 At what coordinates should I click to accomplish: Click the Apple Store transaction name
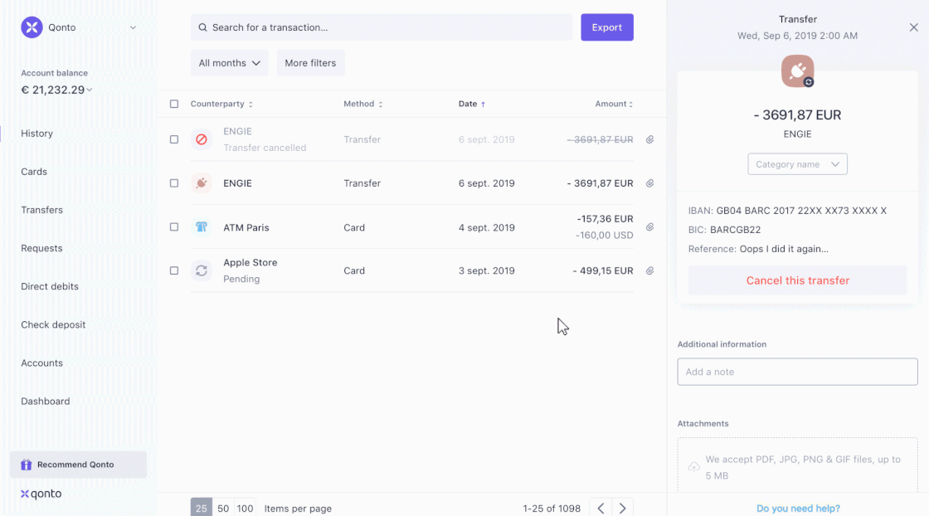tap(250, 262)
